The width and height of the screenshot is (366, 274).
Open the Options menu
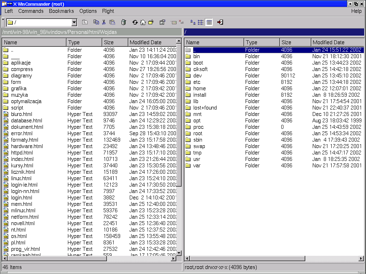click(88, 11)
